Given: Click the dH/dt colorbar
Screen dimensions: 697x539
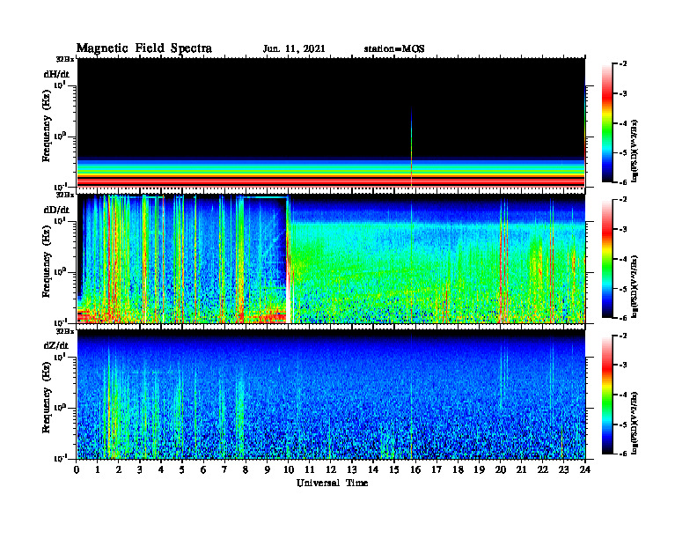Looking at the screenshot, I should click(607, 123).
